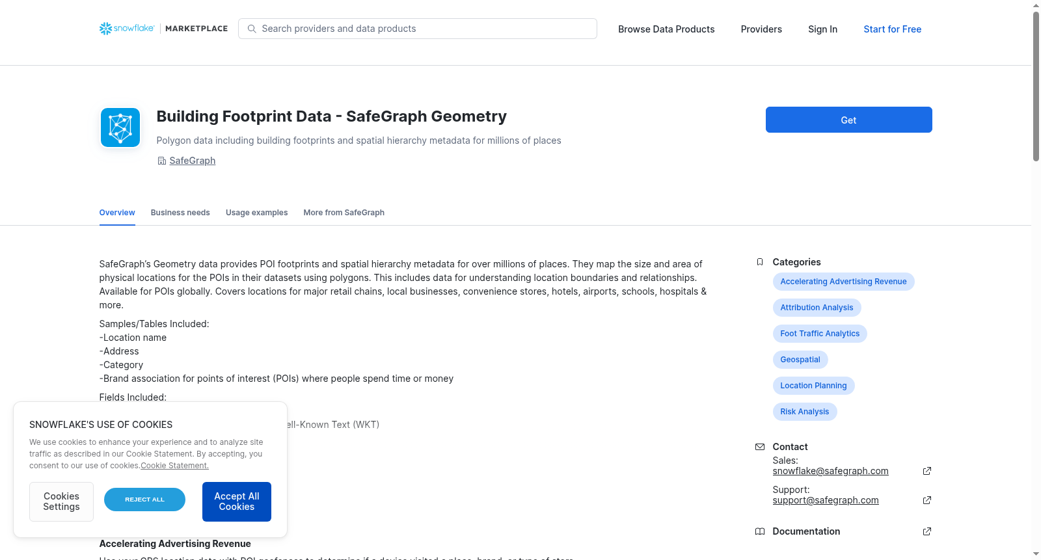Open external link icon for sales email
This screenshot has width=1041, height=560.
927,471
